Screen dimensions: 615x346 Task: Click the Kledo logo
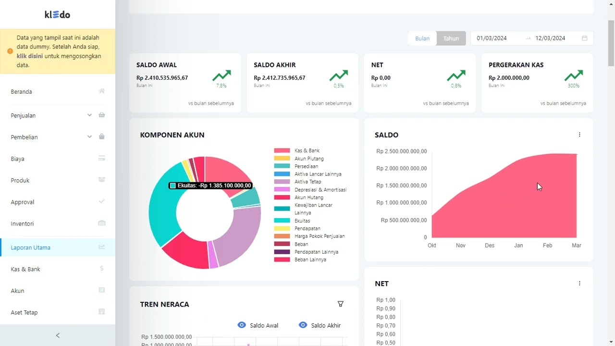tap(58, 14)
